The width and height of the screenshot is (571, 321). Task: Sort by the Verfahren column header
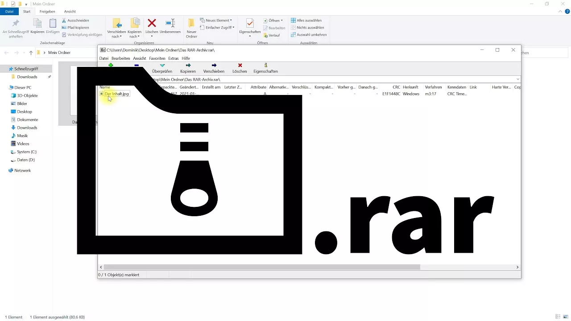434,87
